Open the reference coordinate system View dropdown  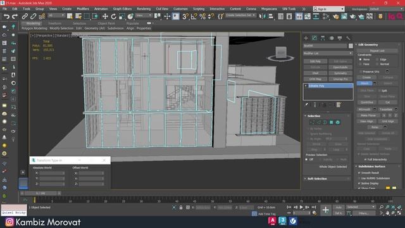point(144,15)
